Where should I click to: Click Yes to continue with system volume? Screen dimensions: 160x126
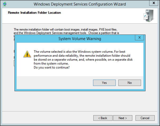[104, 83]
